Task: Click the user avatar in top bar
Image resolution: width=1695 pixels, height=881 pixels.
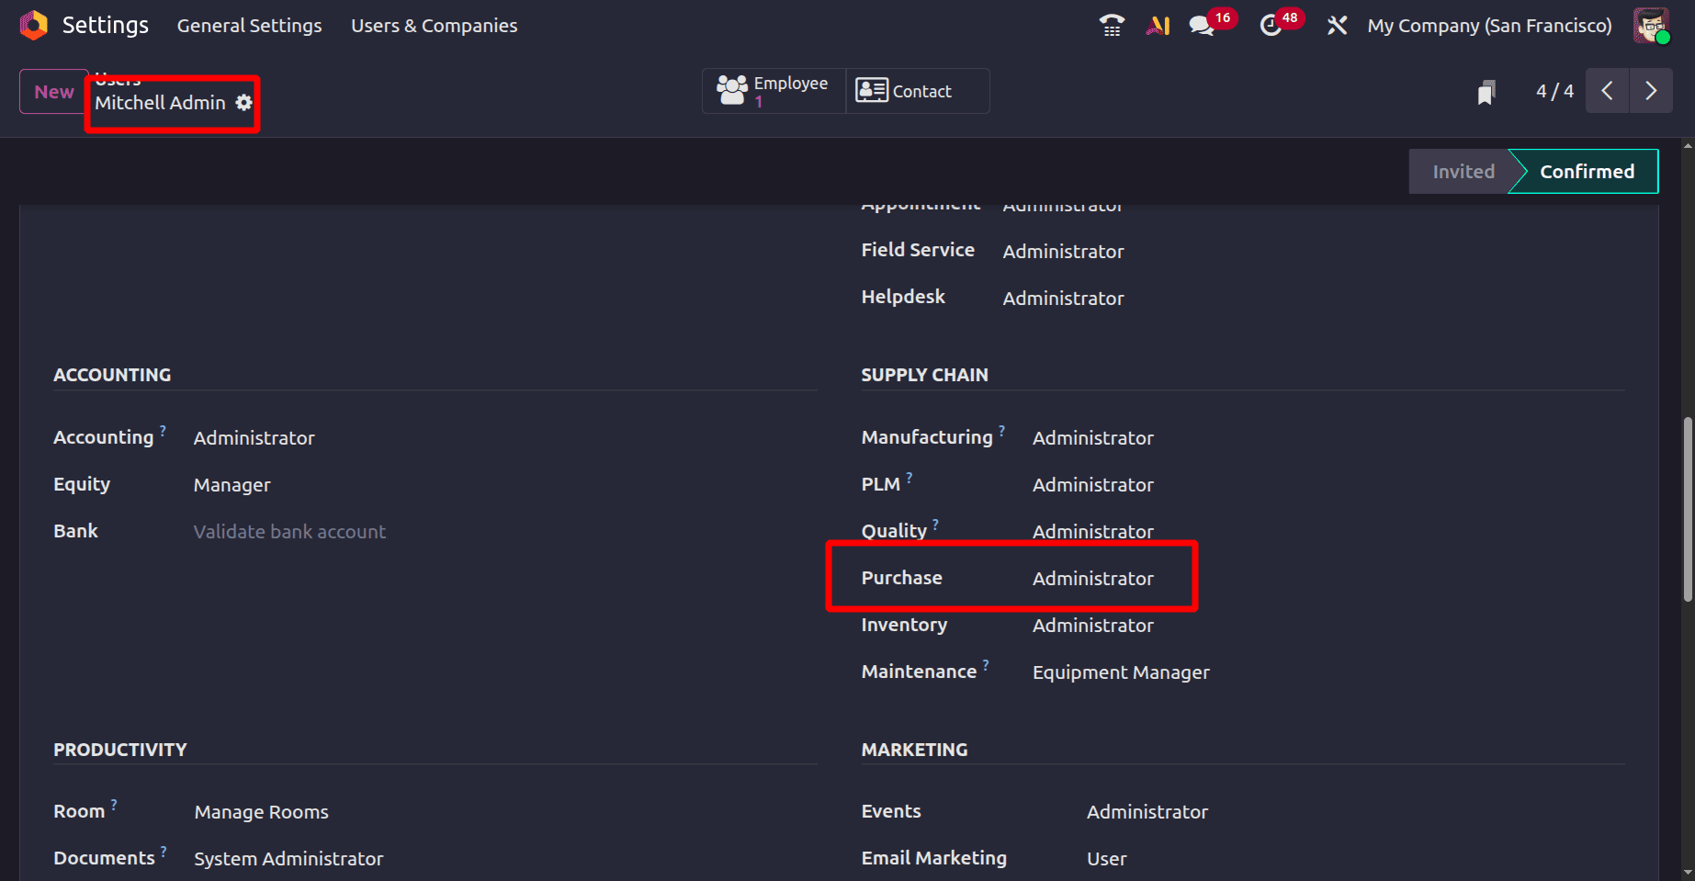Action: tap(1651, 25)
